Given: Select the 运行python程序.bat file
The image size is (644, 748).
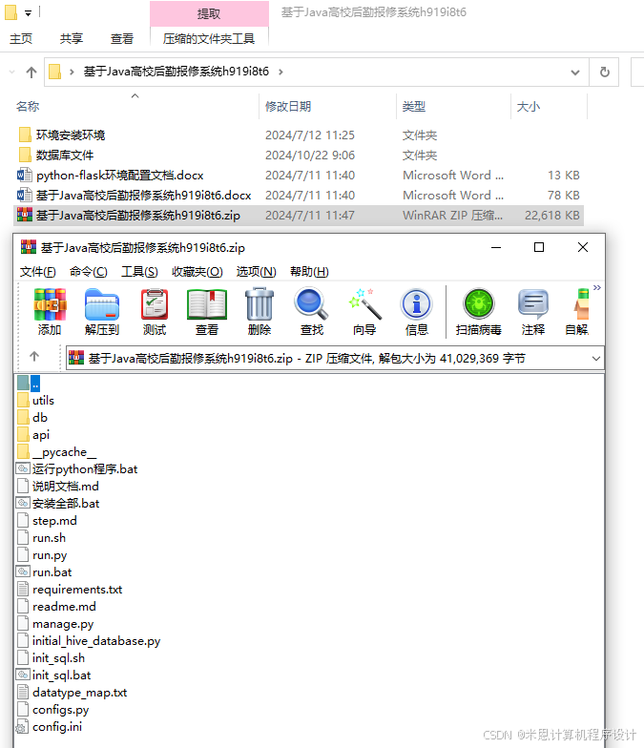Looking at the screenshot, I should click(x=76, y=469).
